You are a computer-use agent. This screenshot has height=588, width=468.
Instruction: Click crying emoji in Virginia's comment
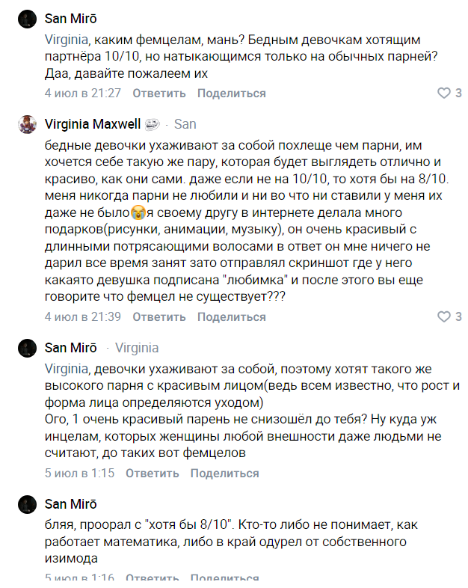[x=138, y=212]
